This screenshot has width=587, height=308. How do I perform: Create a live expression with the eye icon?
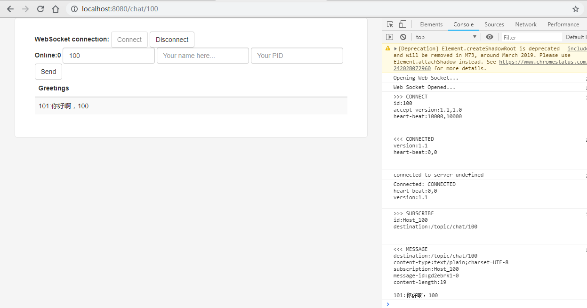click(x=490, y=37)
